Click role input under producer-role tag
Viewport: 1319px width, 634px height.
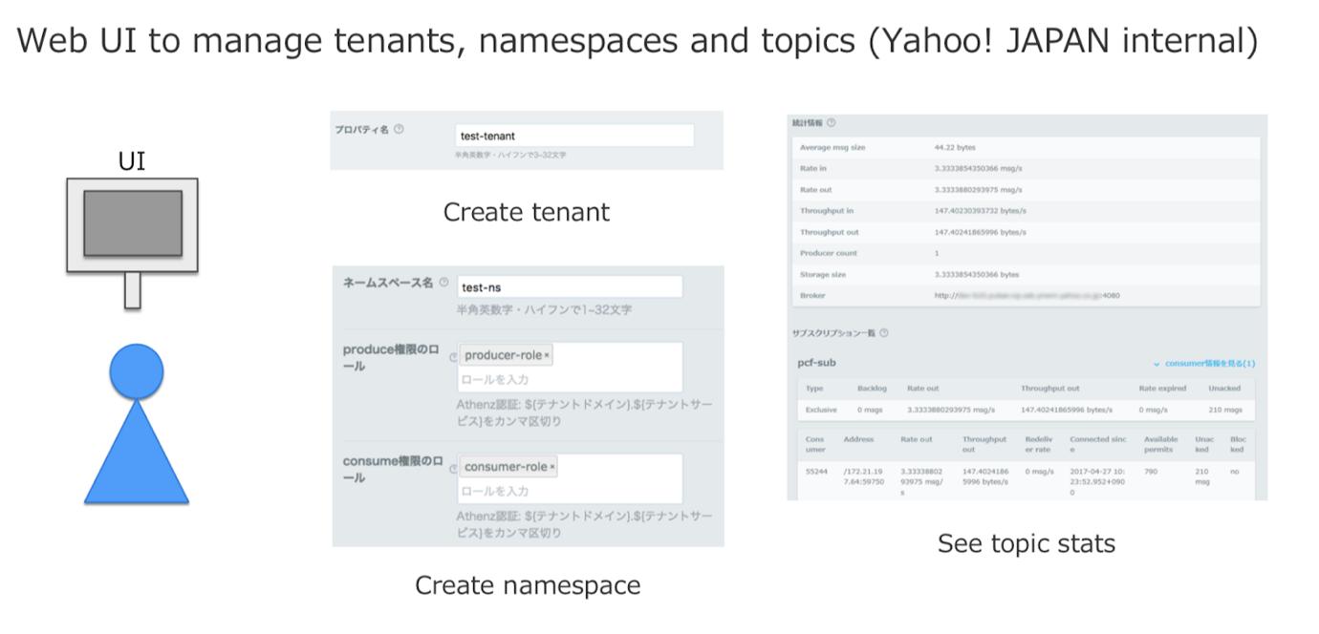pos(570,379)
